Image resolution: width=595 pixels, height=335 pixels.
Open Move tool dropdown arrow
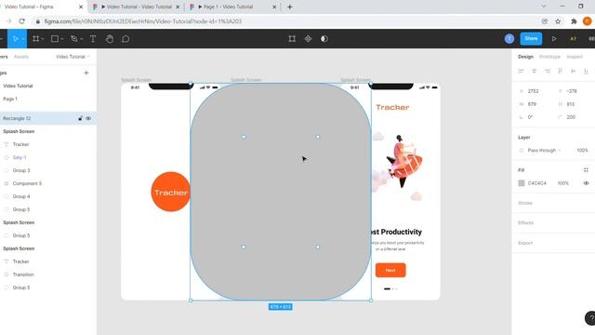click(23, 39)
